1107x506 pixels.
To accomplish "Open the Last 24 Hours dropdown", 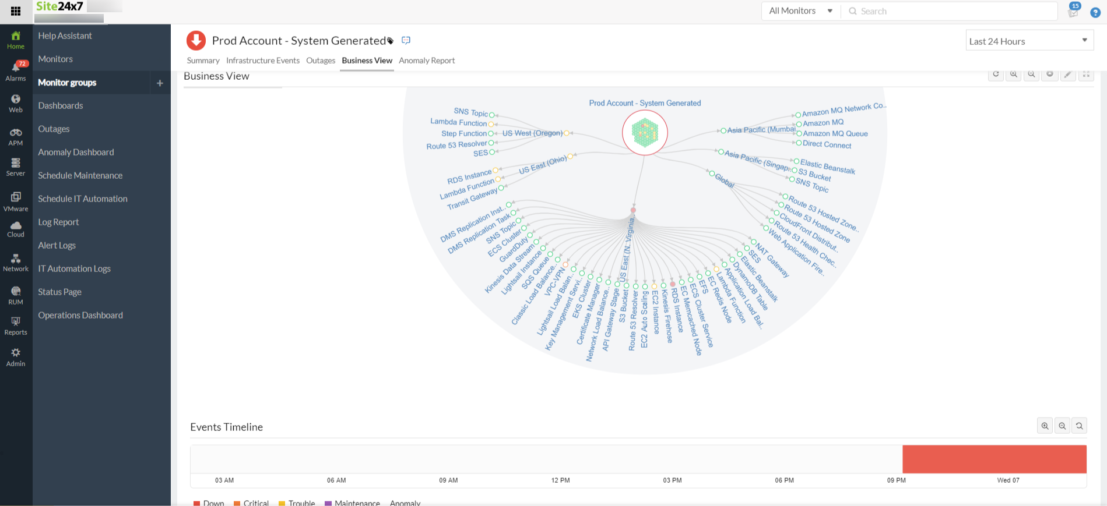I will pyautogui.click(x=1029, y=41).
